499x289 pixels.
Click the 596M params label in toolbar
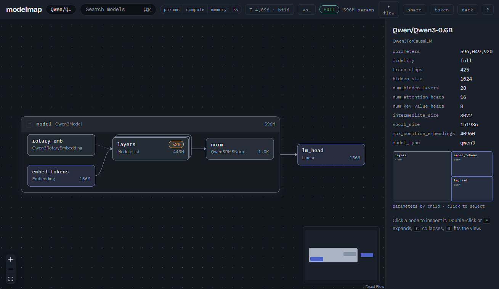359,10
